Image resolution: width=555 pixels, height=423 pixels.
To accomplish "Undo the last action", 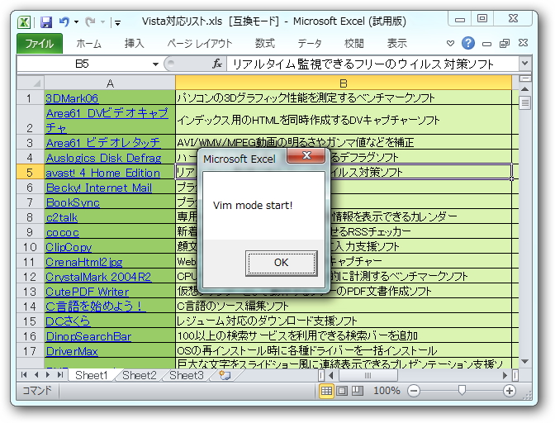I will 64,22.
